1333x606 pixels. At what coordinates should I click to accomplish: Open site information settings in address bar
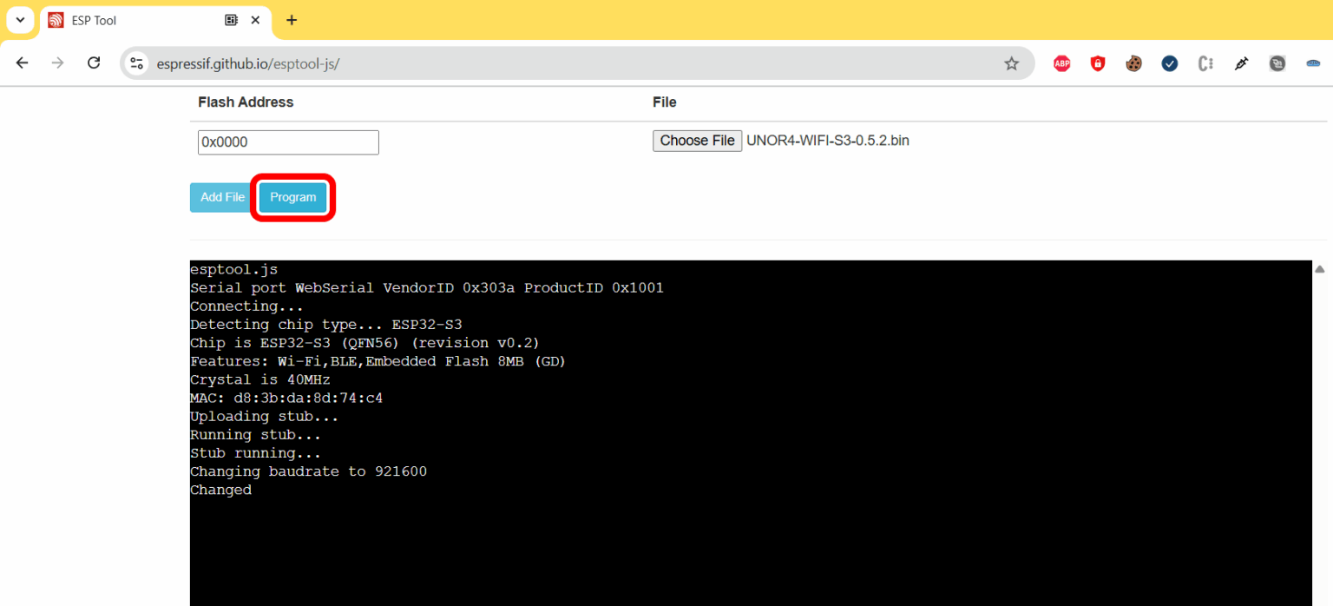click(x=137, y=63)
